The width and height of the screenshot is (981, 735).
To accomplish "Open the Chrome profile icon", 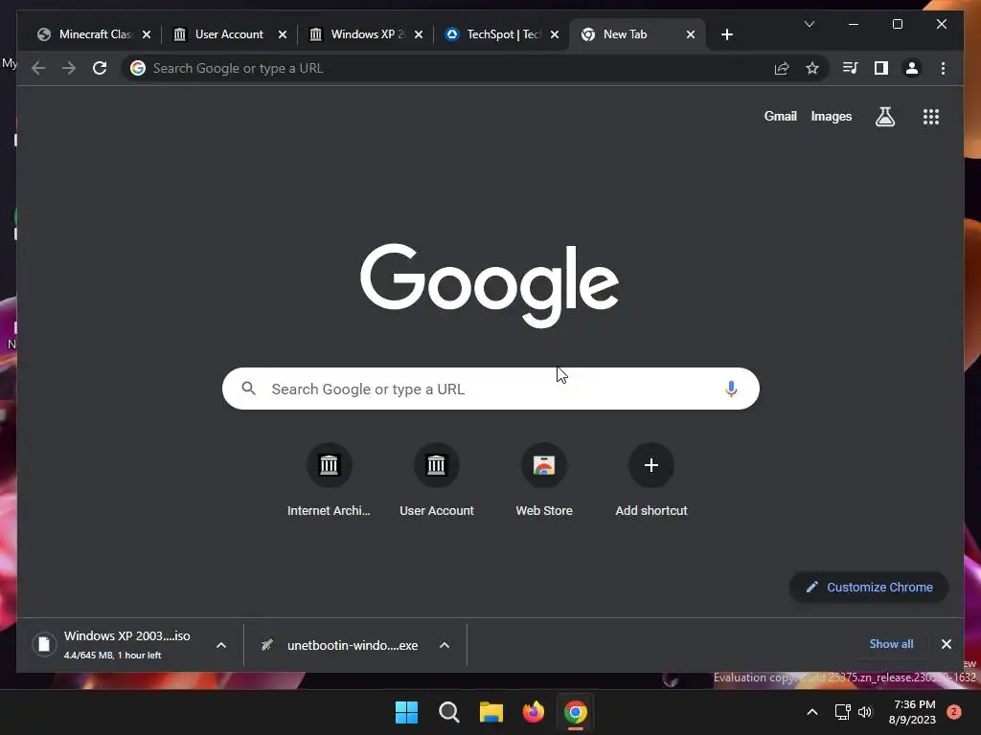I will coord(912,68).
